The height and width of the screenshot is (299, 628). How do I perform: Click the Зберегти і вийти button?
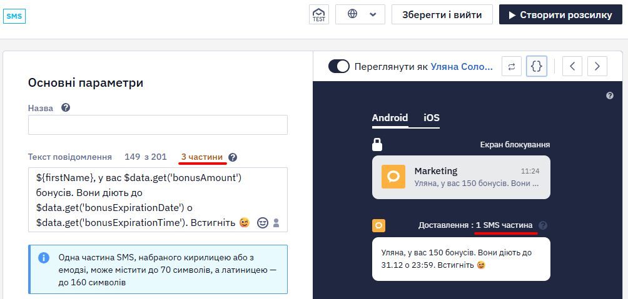442,14
